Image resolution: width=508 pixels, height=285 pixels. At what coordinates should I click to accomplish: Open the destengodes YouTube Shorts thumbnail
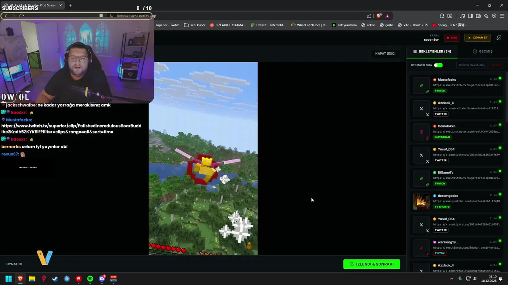point(421,201)
